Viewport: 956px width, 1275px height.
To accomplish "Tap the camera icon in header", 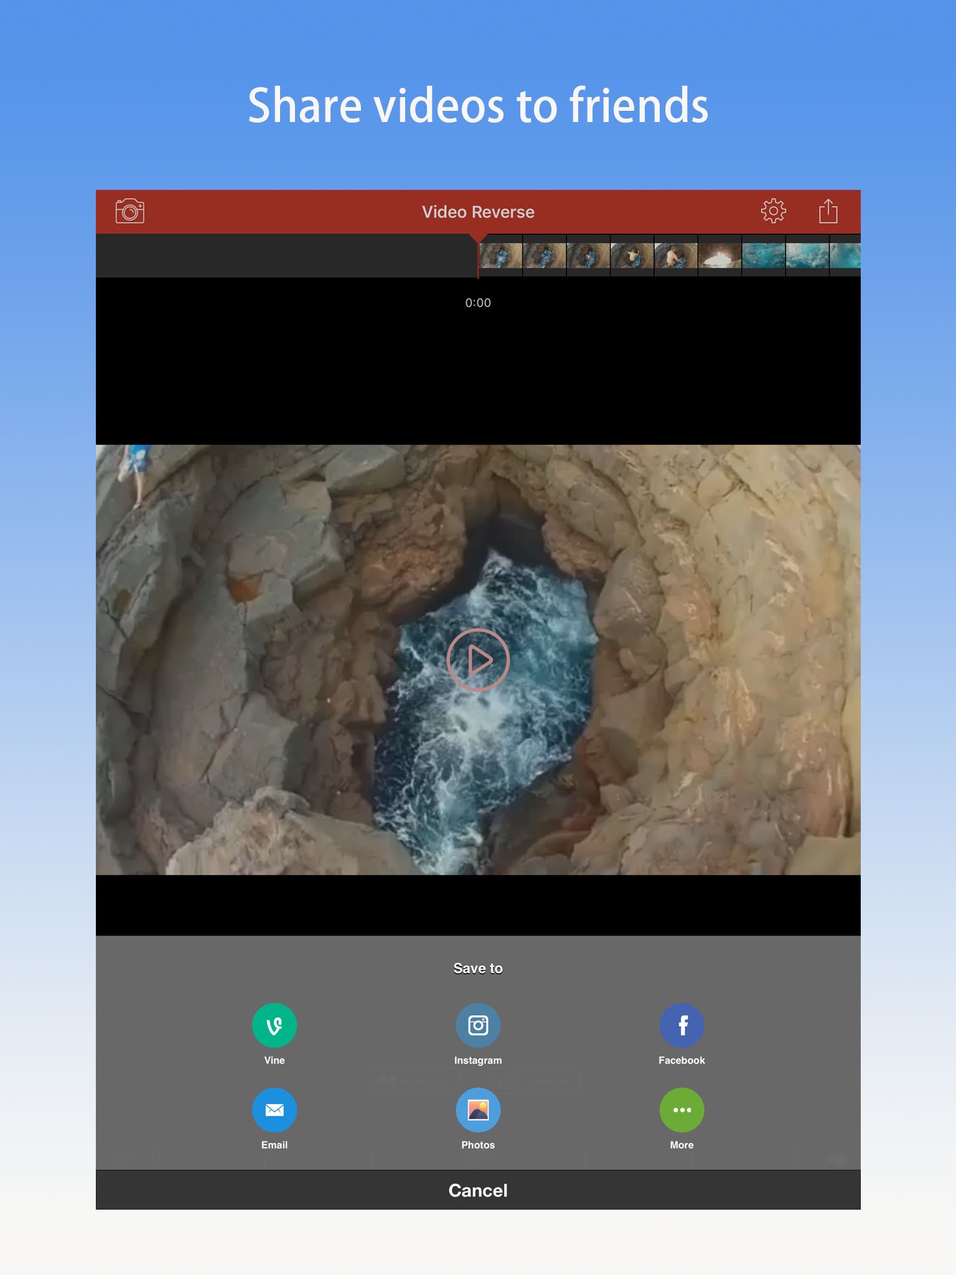I will (130, 212).
